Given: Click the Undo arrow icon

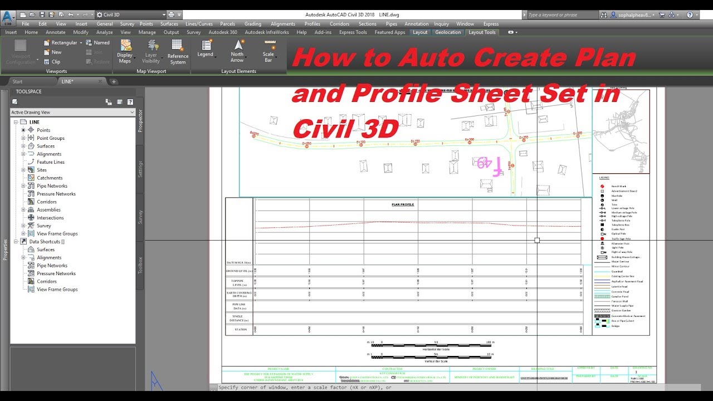Looking at the screenshot, I should (71, 14).
